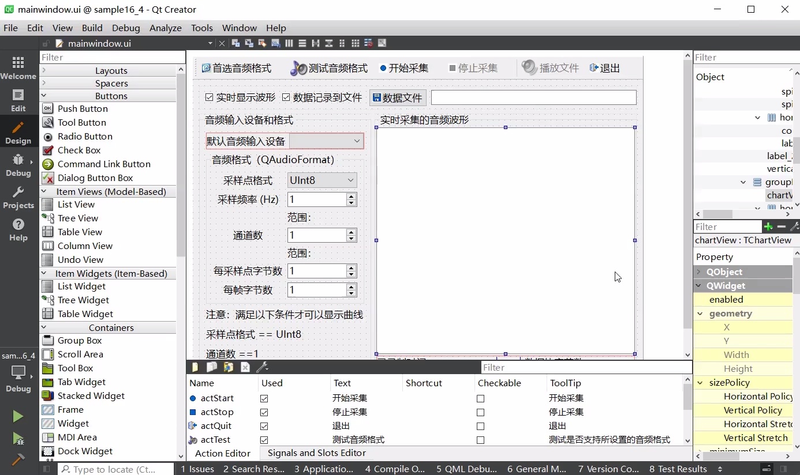Click the green Run button
800x475 pixels.
pos(18,416)
